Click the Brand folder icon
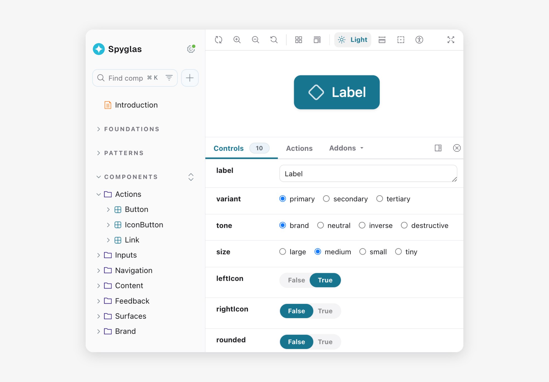The width and height of the screenshot is (549, 382). click(108, 331)
